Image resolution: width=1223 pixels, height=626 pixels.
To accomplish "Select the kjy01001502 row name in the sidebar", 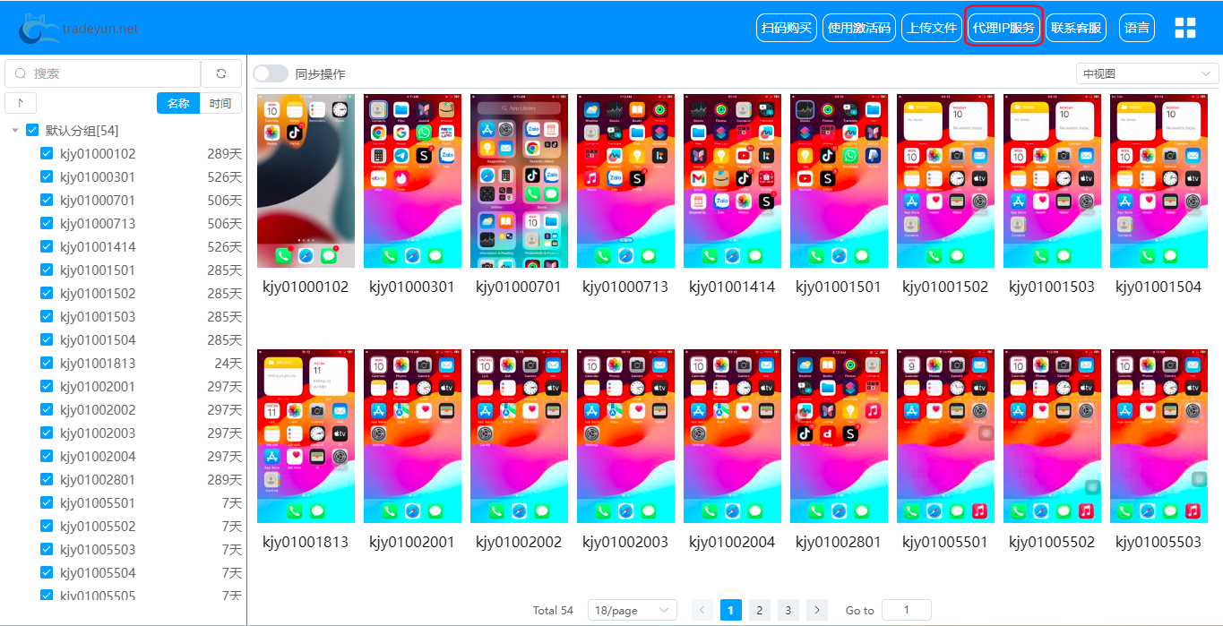I will [98, 293].
